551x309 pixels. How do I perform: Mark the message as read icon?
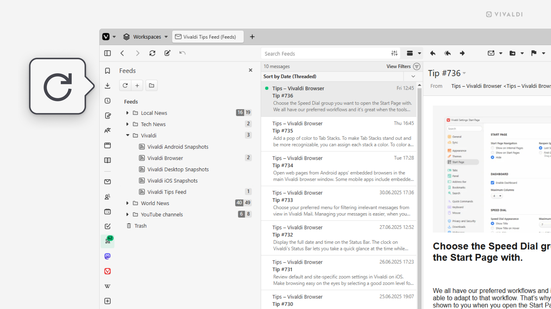[491, 53]
